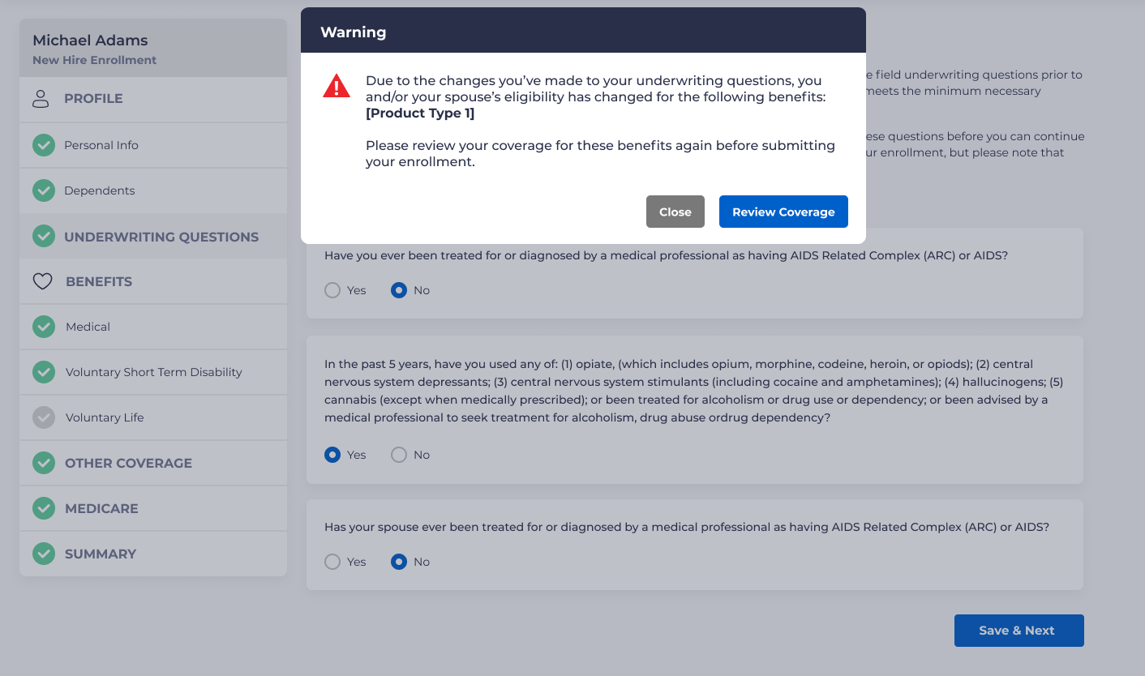
Task: Go to Voluntary Short Term Disability
Action: 153,372
